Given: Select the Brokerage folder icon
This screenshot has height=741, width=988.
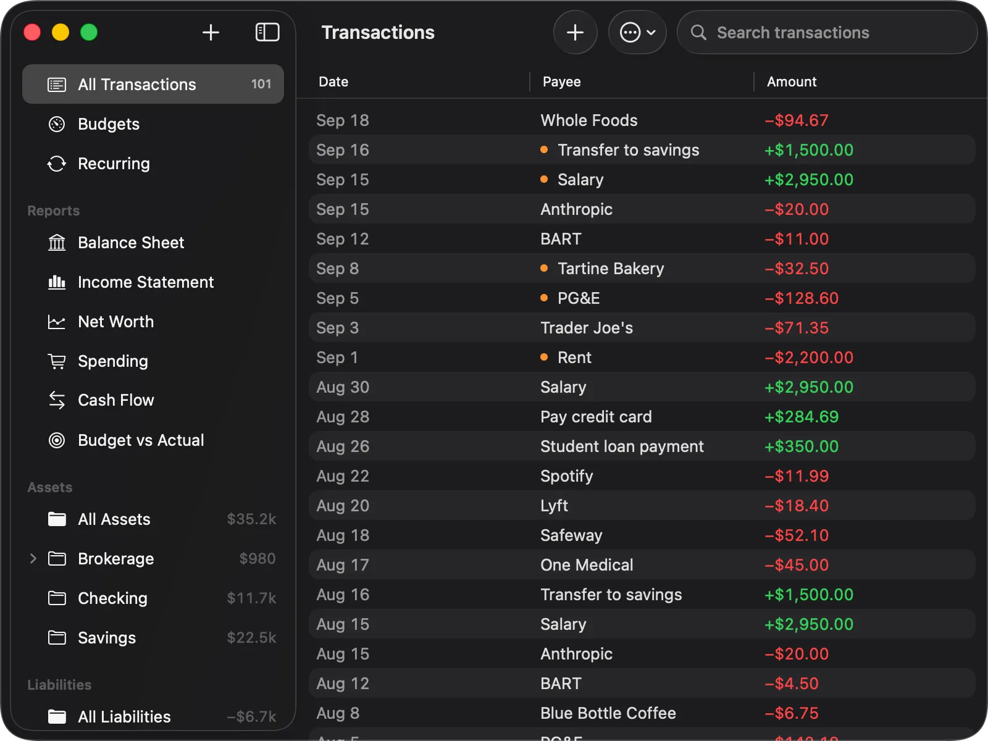Looking at the screenshot, I should [x=57, y=559].
